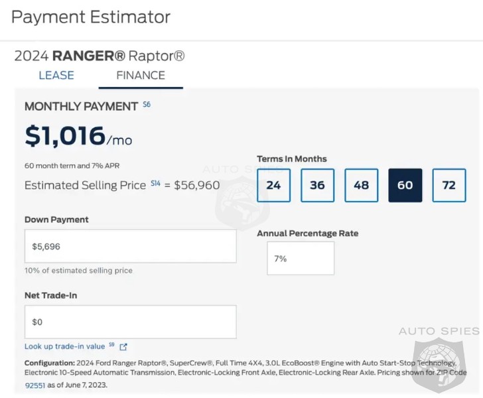Viewport: 483px width, 398px height.
Task: Switch to the FINANCE tab
Action: coord(141,76)
